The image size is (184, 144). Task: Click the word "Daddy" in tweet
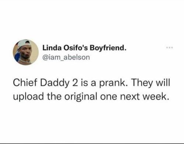(x=55, y=83)
